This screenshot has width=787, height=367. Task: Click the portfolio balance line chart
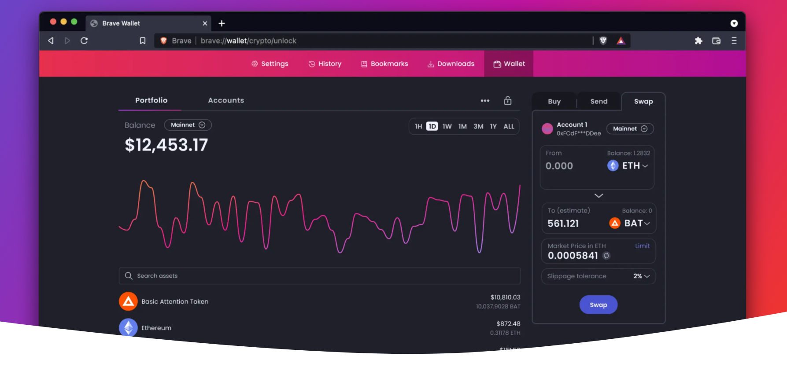click(x=320, y=217)
